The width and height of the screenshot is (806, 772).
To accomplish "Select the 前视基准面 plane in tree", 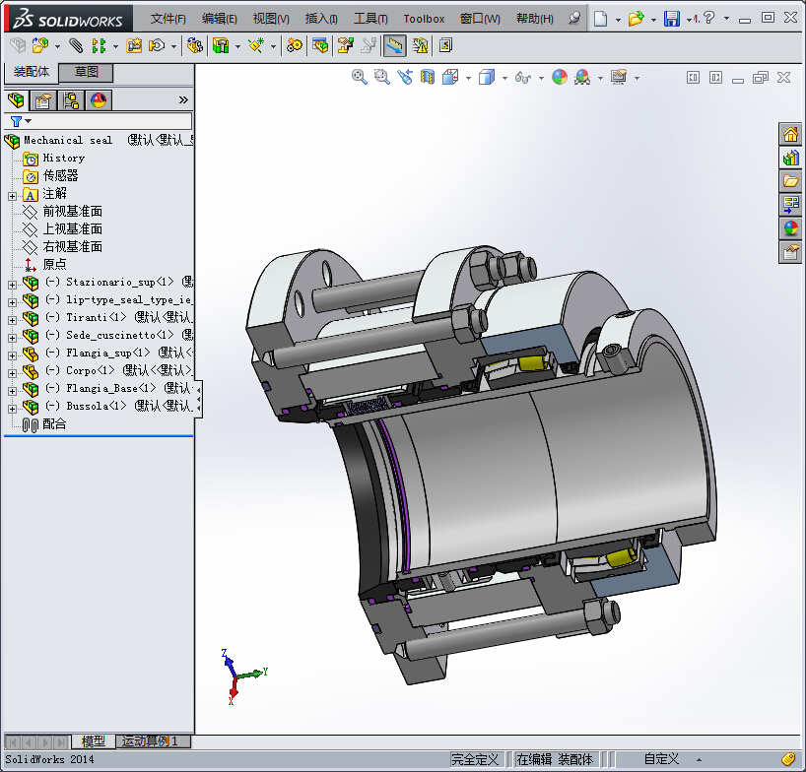I will 72,212.
